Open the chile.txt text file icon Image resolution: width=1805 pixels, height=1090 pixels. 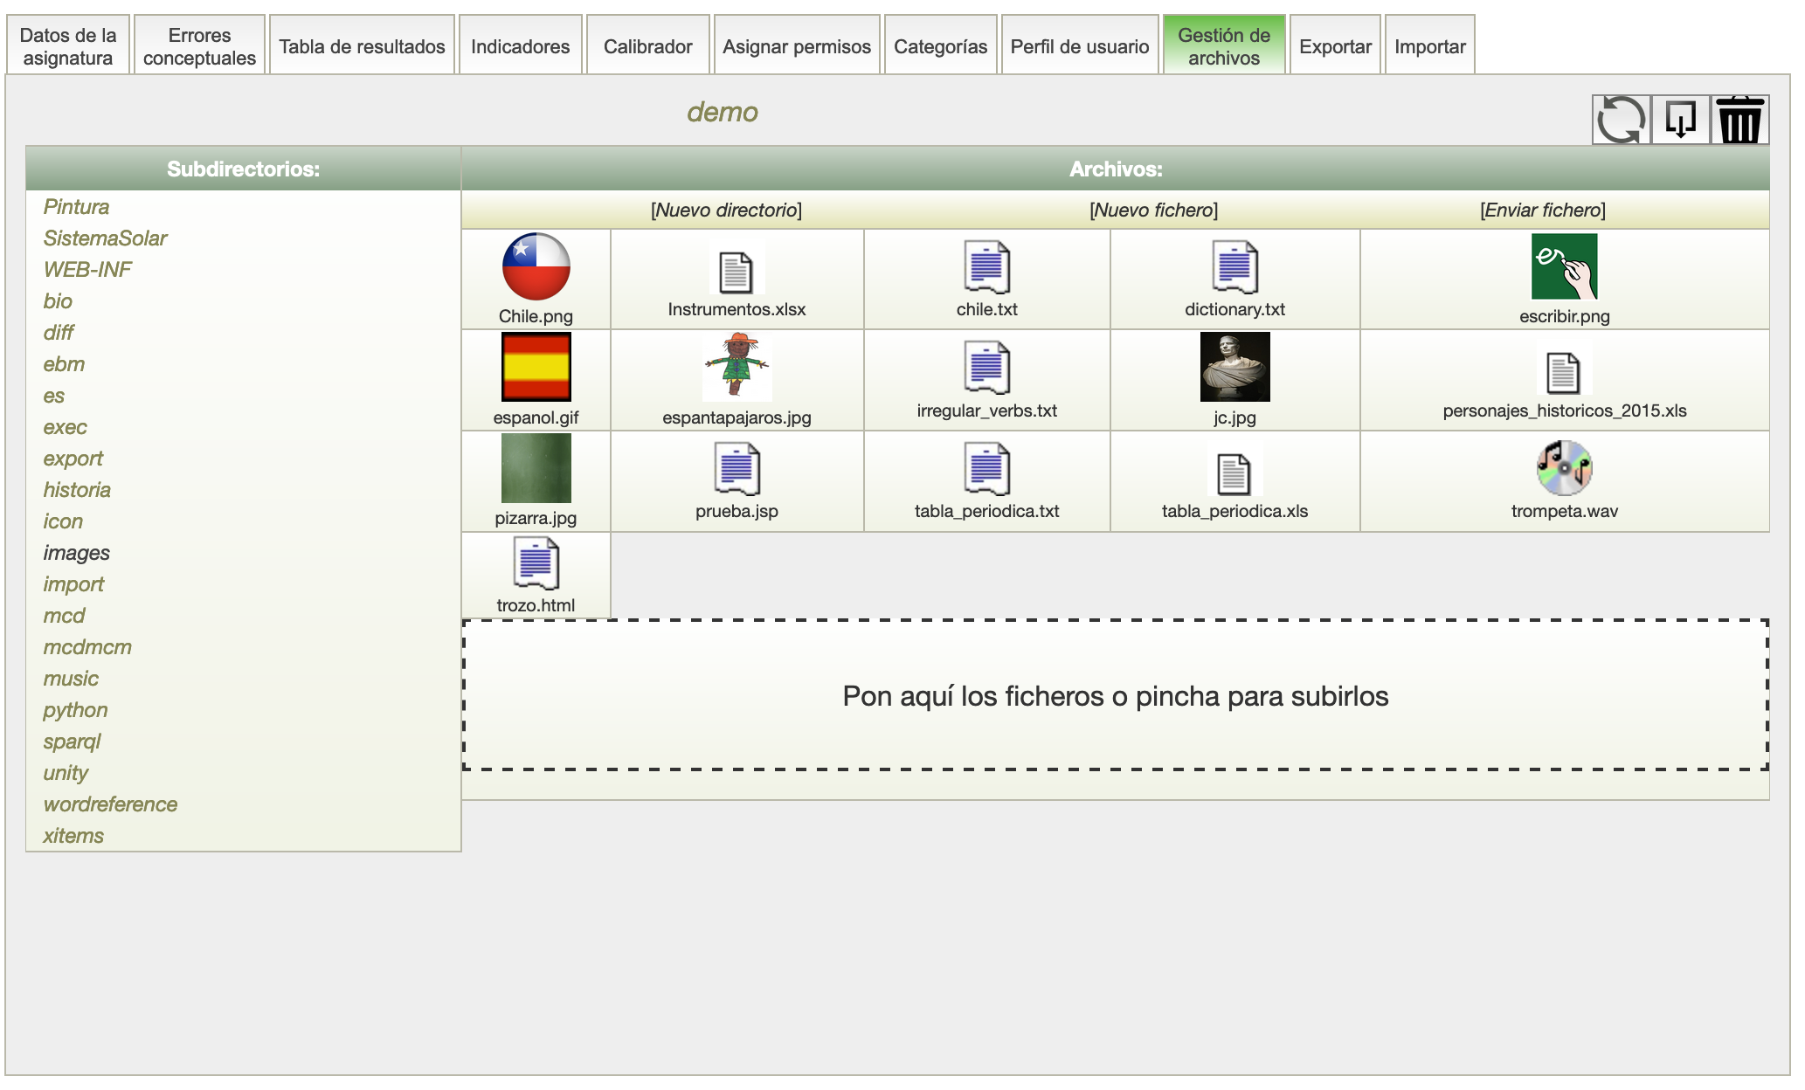[986, 266]
